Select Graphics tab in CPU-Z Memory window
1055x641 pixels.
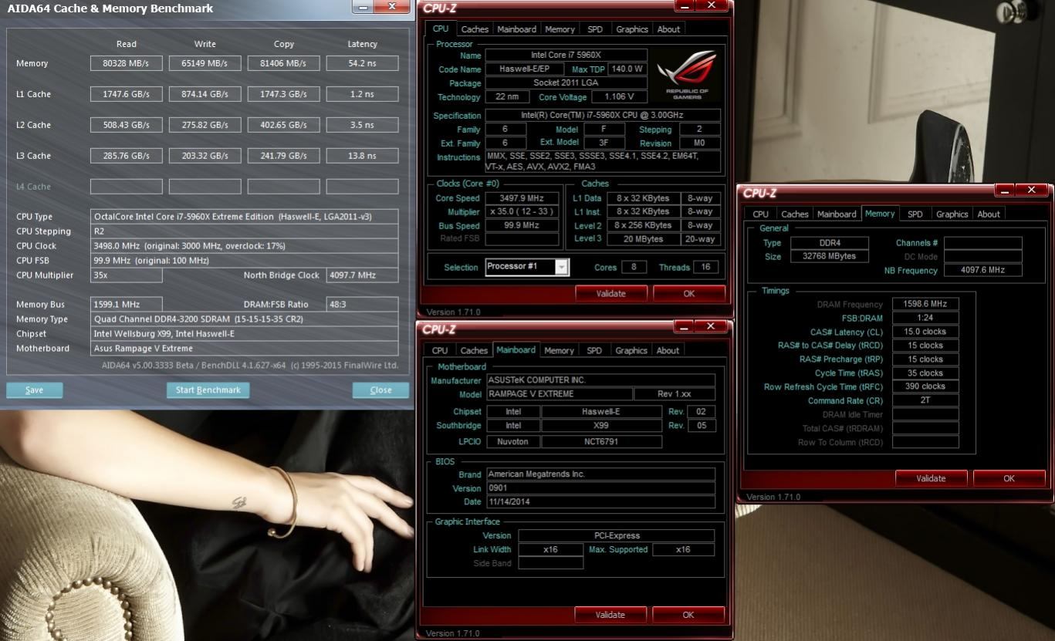pos(952,214)
